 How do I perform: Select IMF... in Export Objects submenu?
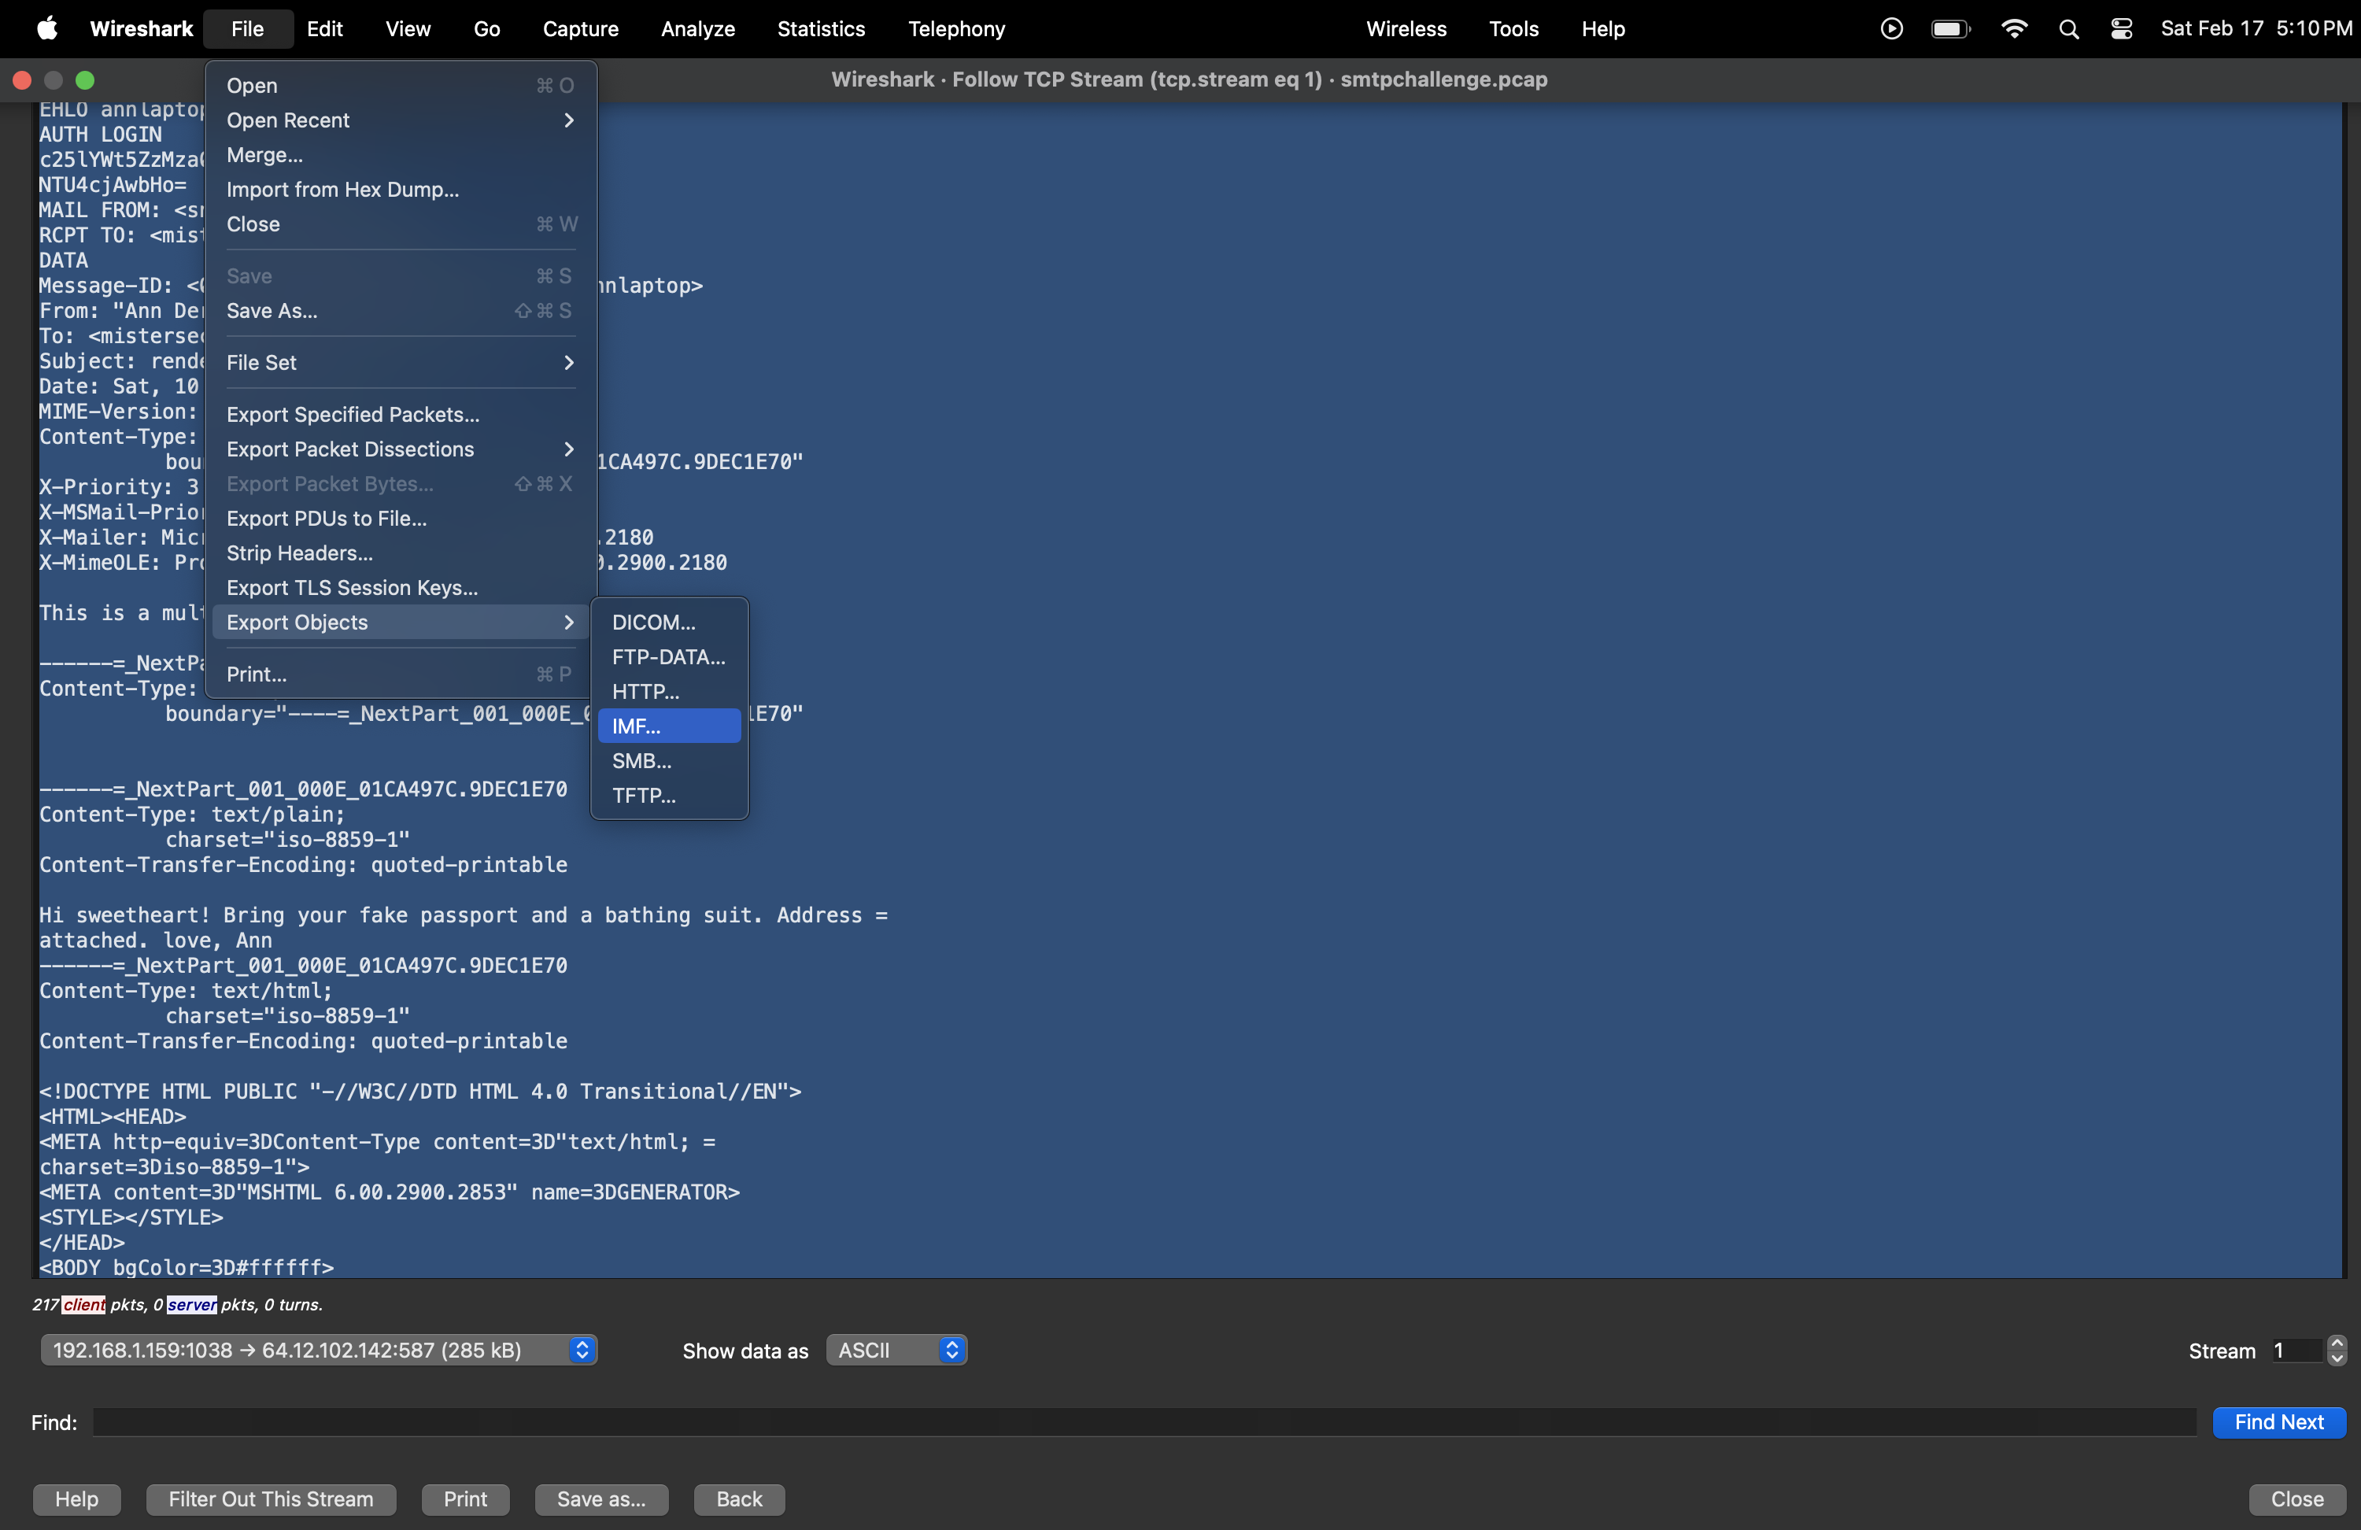669,726
